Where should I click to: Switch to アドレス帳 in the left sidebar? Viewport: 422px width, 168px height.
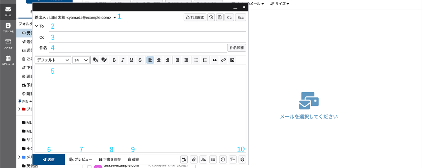tap(8, 27)
